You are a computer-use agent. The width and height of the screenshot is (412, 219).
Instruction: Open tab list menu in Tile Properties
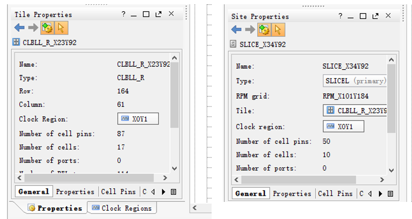[174, 192]
